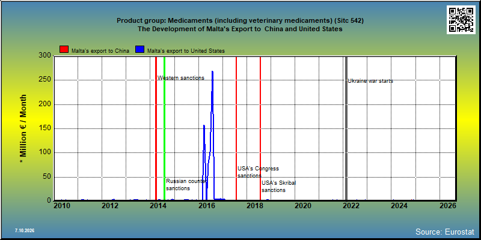Click the 'USA's Skribal sanctions' annotation
481x240 pixels.
coord(278,187)
